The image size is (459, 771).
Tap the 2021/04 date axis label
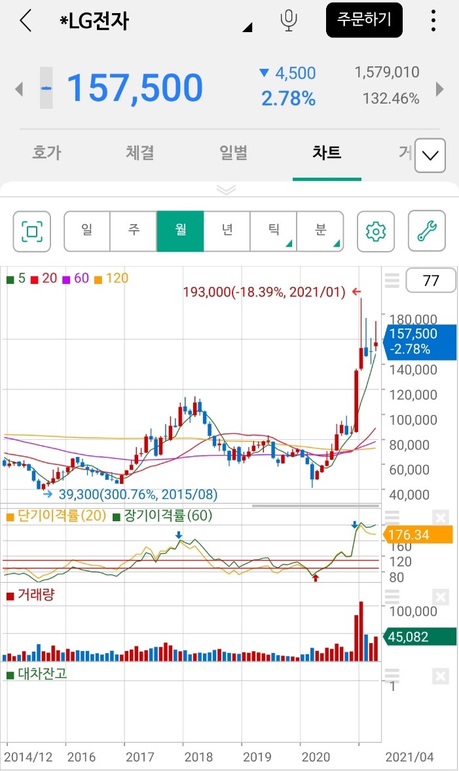(409, 757)
